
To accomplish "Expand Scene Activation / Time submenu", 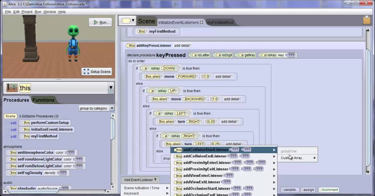I will click(146, 188).
